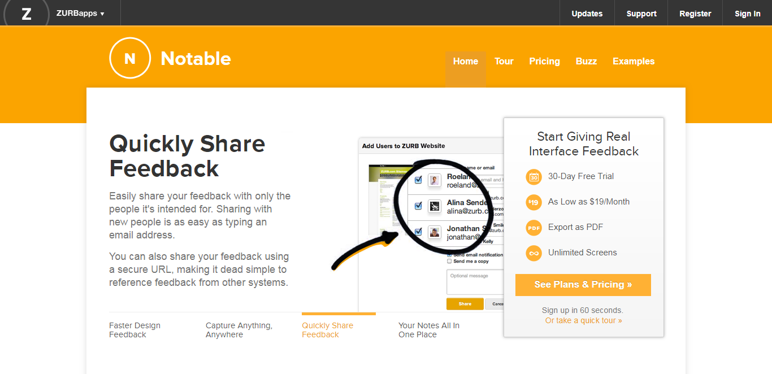Open the Buzz navigation tab
Viewport: 772px width, 374px height.
[x=586, y=62]
